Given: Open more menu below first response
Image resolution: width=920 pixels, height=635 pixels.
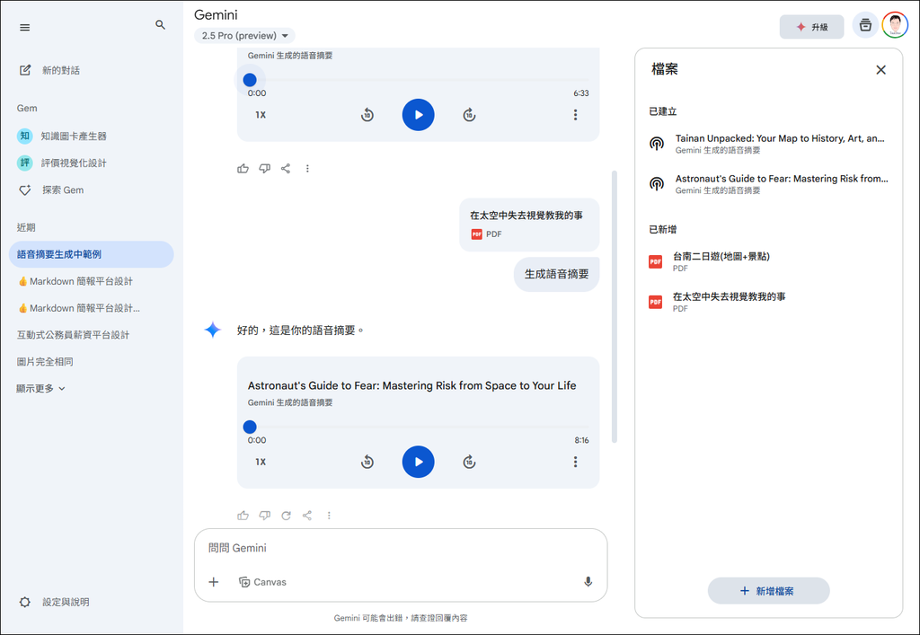Looking at the screenshot, I should pyautogui.click(x=307, y=169).
